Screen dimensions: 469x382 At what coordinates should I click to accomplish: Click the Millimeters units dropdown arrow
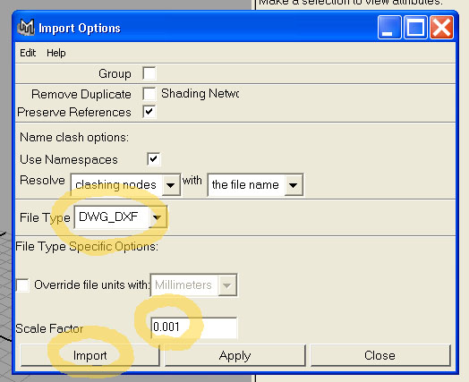pos(226,285)
